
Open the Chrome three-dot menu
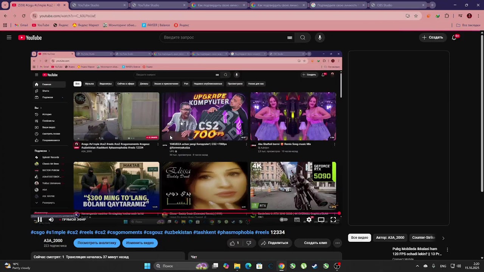(x=478, y=16)
